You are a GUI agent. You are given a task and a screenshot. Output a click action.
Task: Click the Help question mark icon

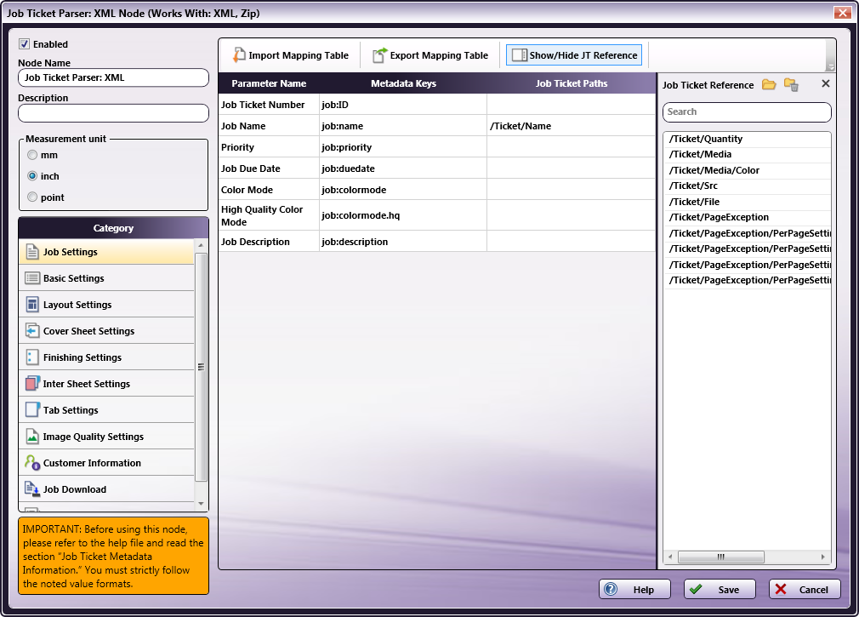coord(611,589)
